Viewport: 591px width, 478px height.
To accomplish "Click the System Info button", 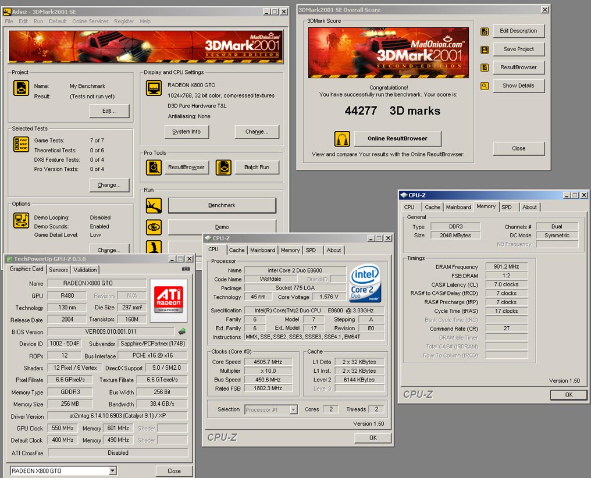I will (x=187, y=132).
